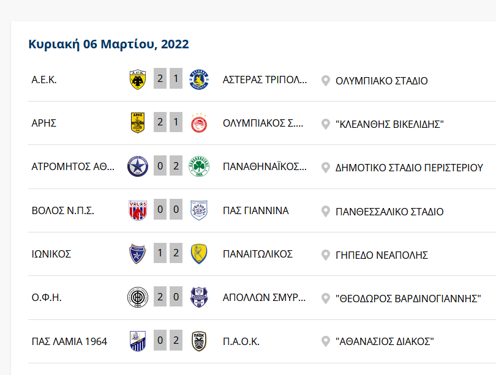Viewport: 496px width, 375px height.
Task: Click the Panathinaikos green shamrock crest
Action: (199, 166)
